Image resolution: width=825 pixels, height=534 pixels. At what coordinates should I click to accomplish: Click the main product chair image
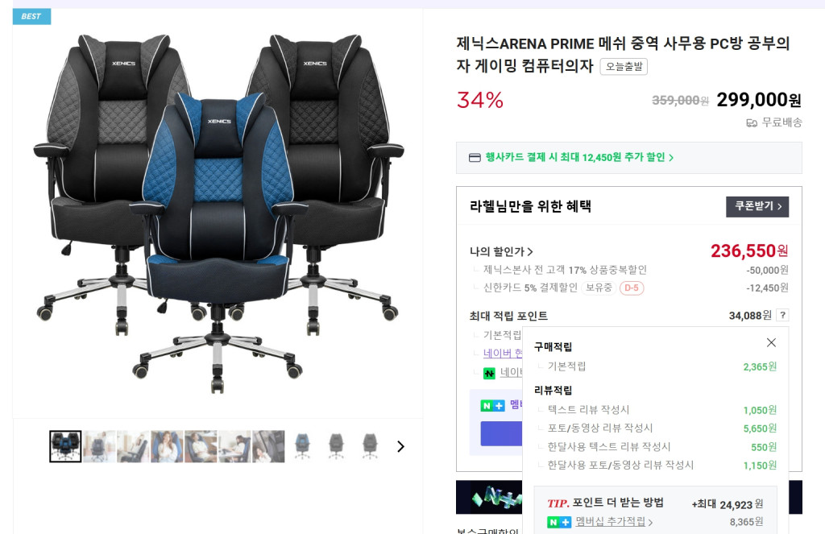(x=218, y=213)
